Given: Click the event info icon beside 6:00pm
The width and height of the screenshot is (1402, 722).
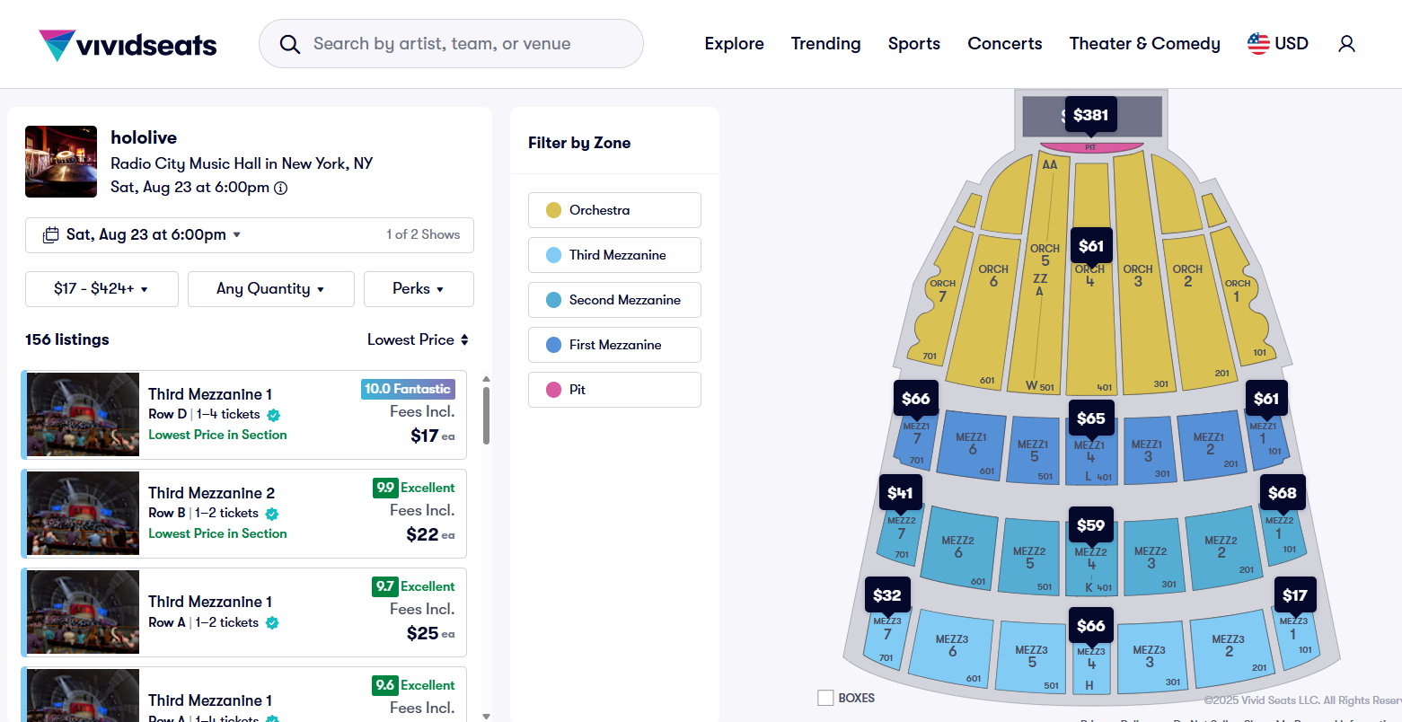Looking at the screenshot, I should (x=280, y=188).
